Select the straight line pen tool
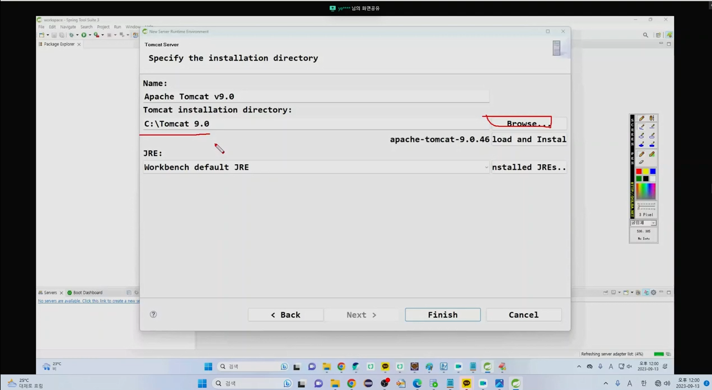The image size is (712, 390). click(652, 127)
